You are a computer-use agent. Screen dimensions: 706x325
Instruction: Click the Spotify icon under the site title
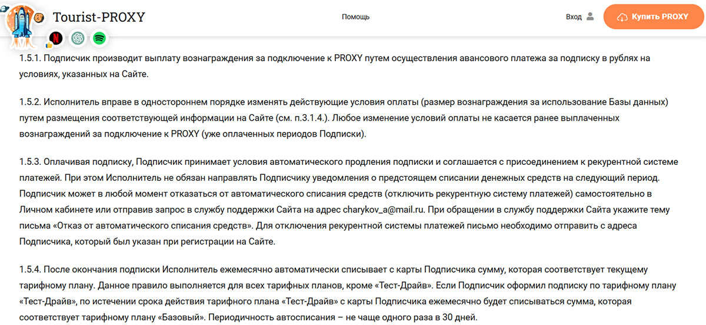tap(99, 38)
